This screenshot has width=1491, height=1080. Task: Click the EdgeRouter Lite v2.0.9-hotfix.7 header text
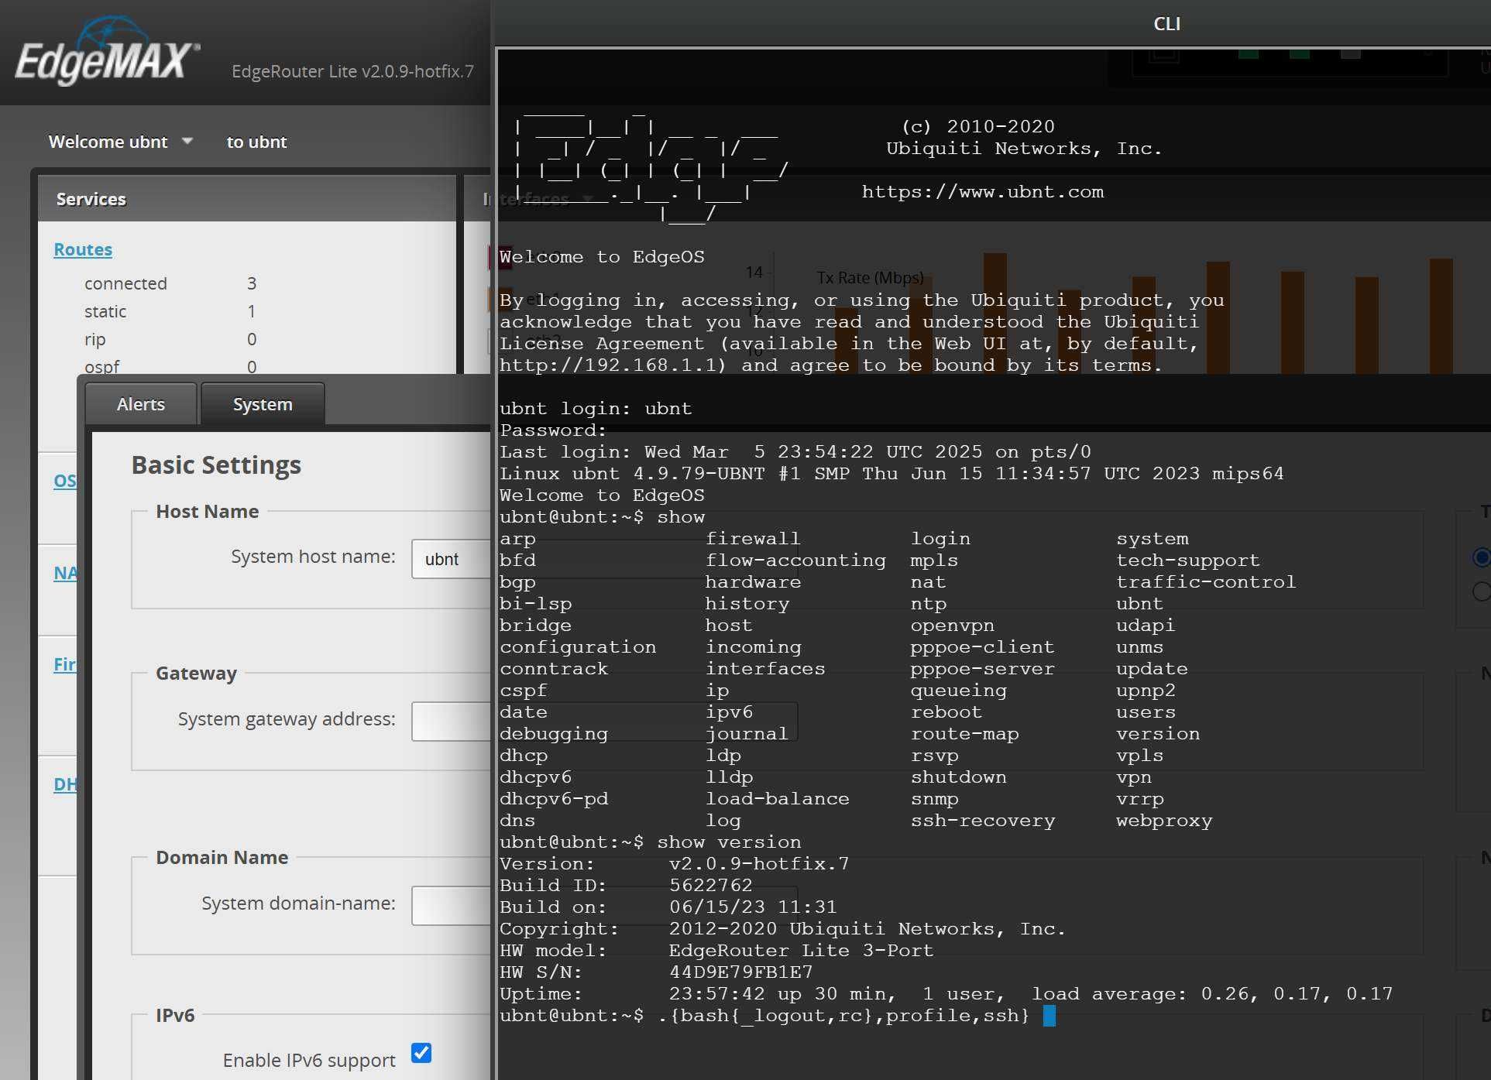(352, 71)
